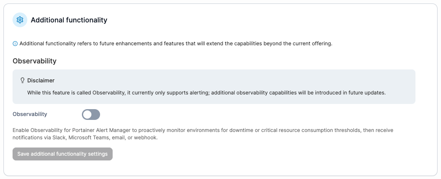Viewport: 441px width, 179px height.
Task: Click the word "webhook" in the description
Action: [147, 138]
